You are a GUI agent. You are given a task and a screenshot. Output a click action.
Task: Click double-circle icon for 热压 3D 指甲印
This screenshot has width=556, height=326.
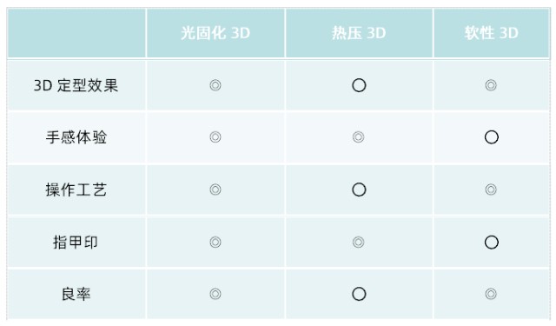coord(358,243)
